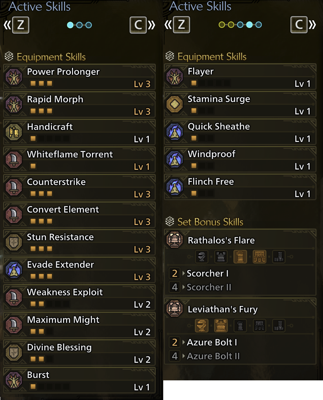Screen dimensions: 323x400
Task: Select the Flinch Free skill row
Action: pos(240,187)
